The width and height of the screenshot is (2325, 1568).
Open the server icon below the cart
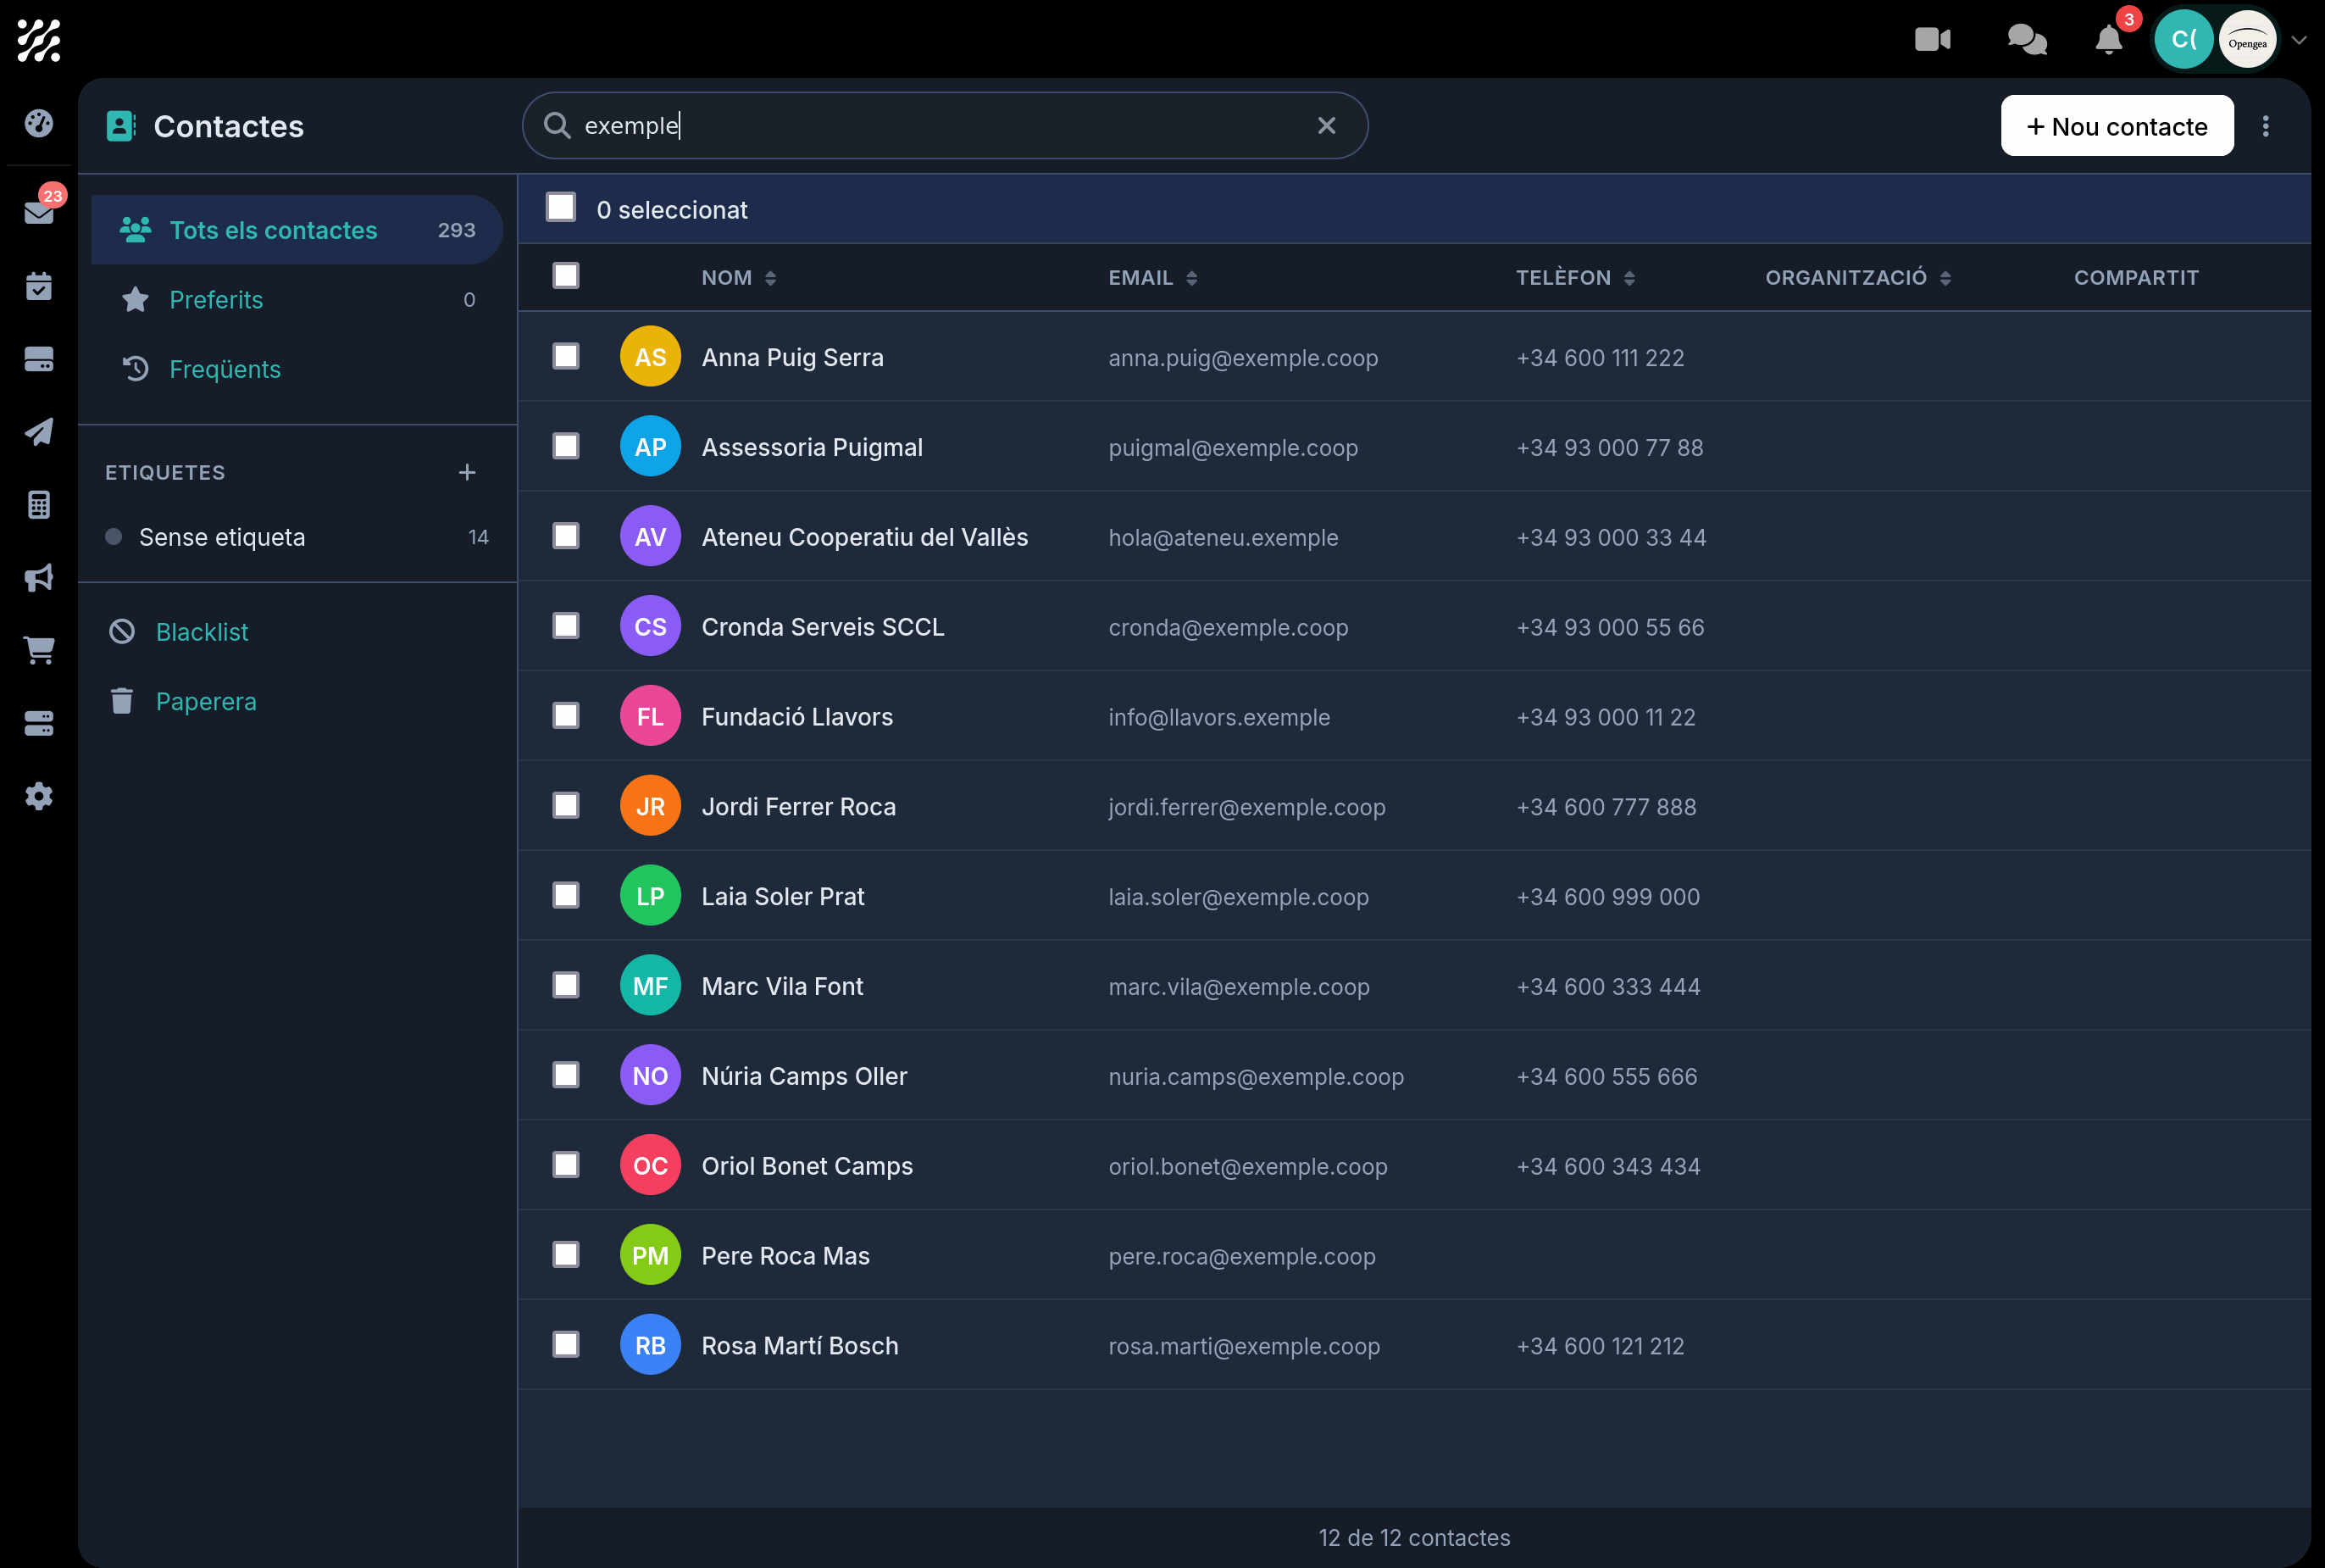tap(39, 723)
